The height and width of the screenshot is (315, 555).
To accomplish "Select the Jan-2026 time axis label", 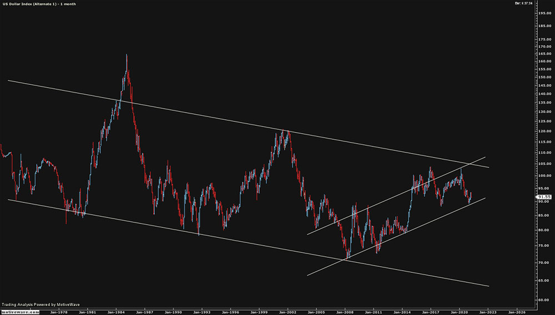I will pos(517,312).
